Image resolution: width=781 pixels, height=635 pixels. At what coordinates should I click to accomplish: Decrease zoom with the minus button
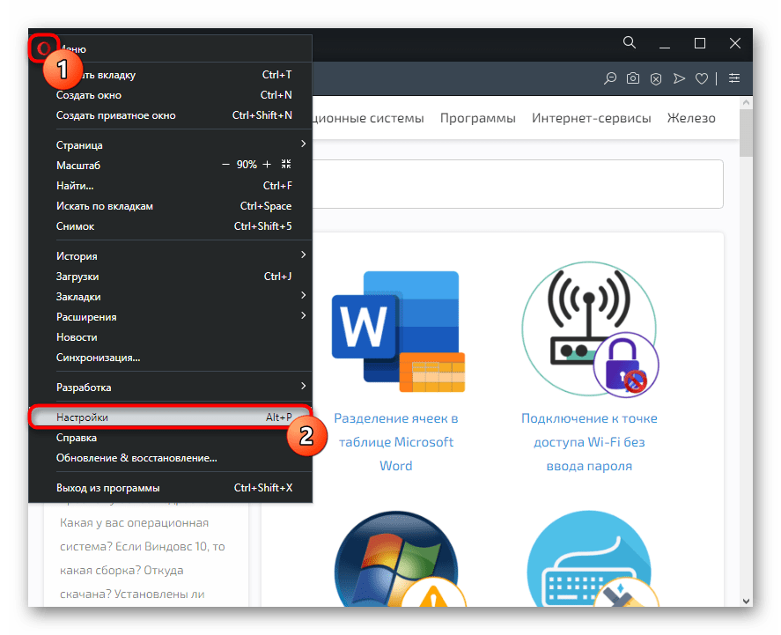pyautogui.click(x=226, y=165)
